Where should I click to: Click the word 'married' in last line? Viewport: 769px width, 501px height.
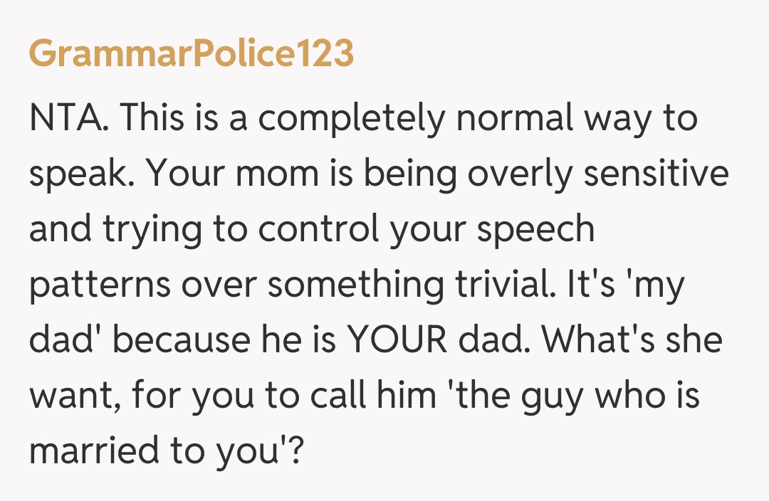pyautogui.click(x=91, y=451)
